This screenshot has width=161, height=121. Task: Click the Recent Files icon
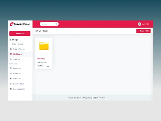pyautogui.click(x=11, y=49)
